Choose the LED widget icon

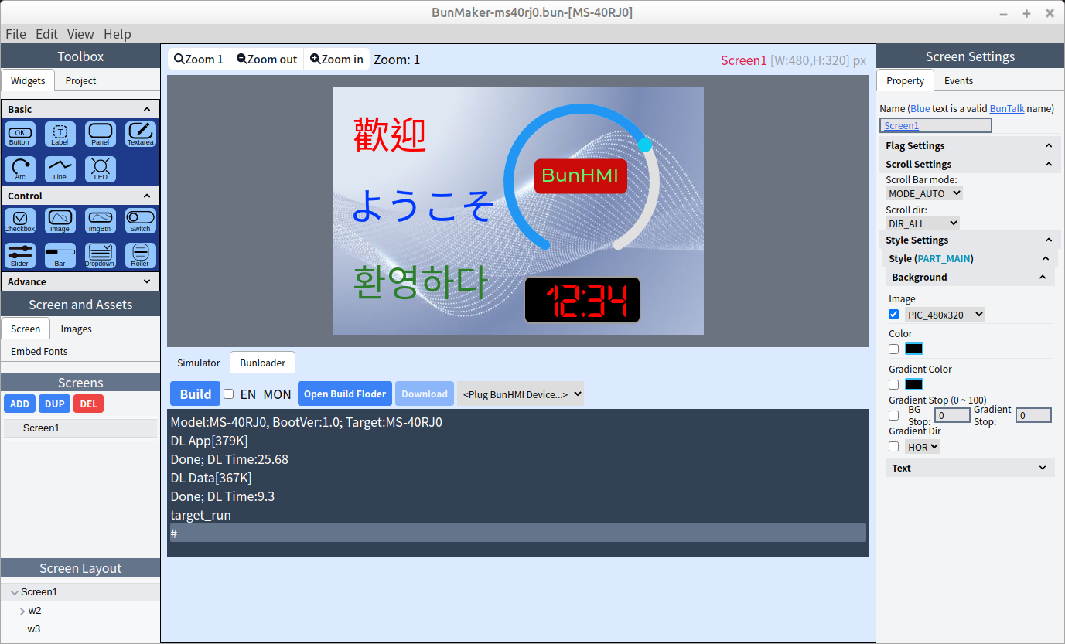click(100, 169)
